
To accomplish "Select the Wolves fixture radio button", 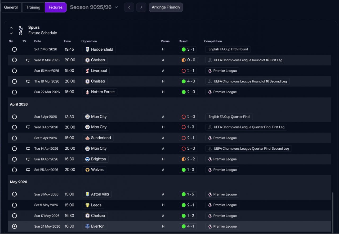I will tap(15, 170).
